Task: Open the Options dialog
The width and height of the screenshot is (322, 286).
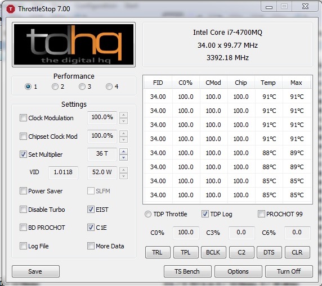Action: click(x=238, y=271)
